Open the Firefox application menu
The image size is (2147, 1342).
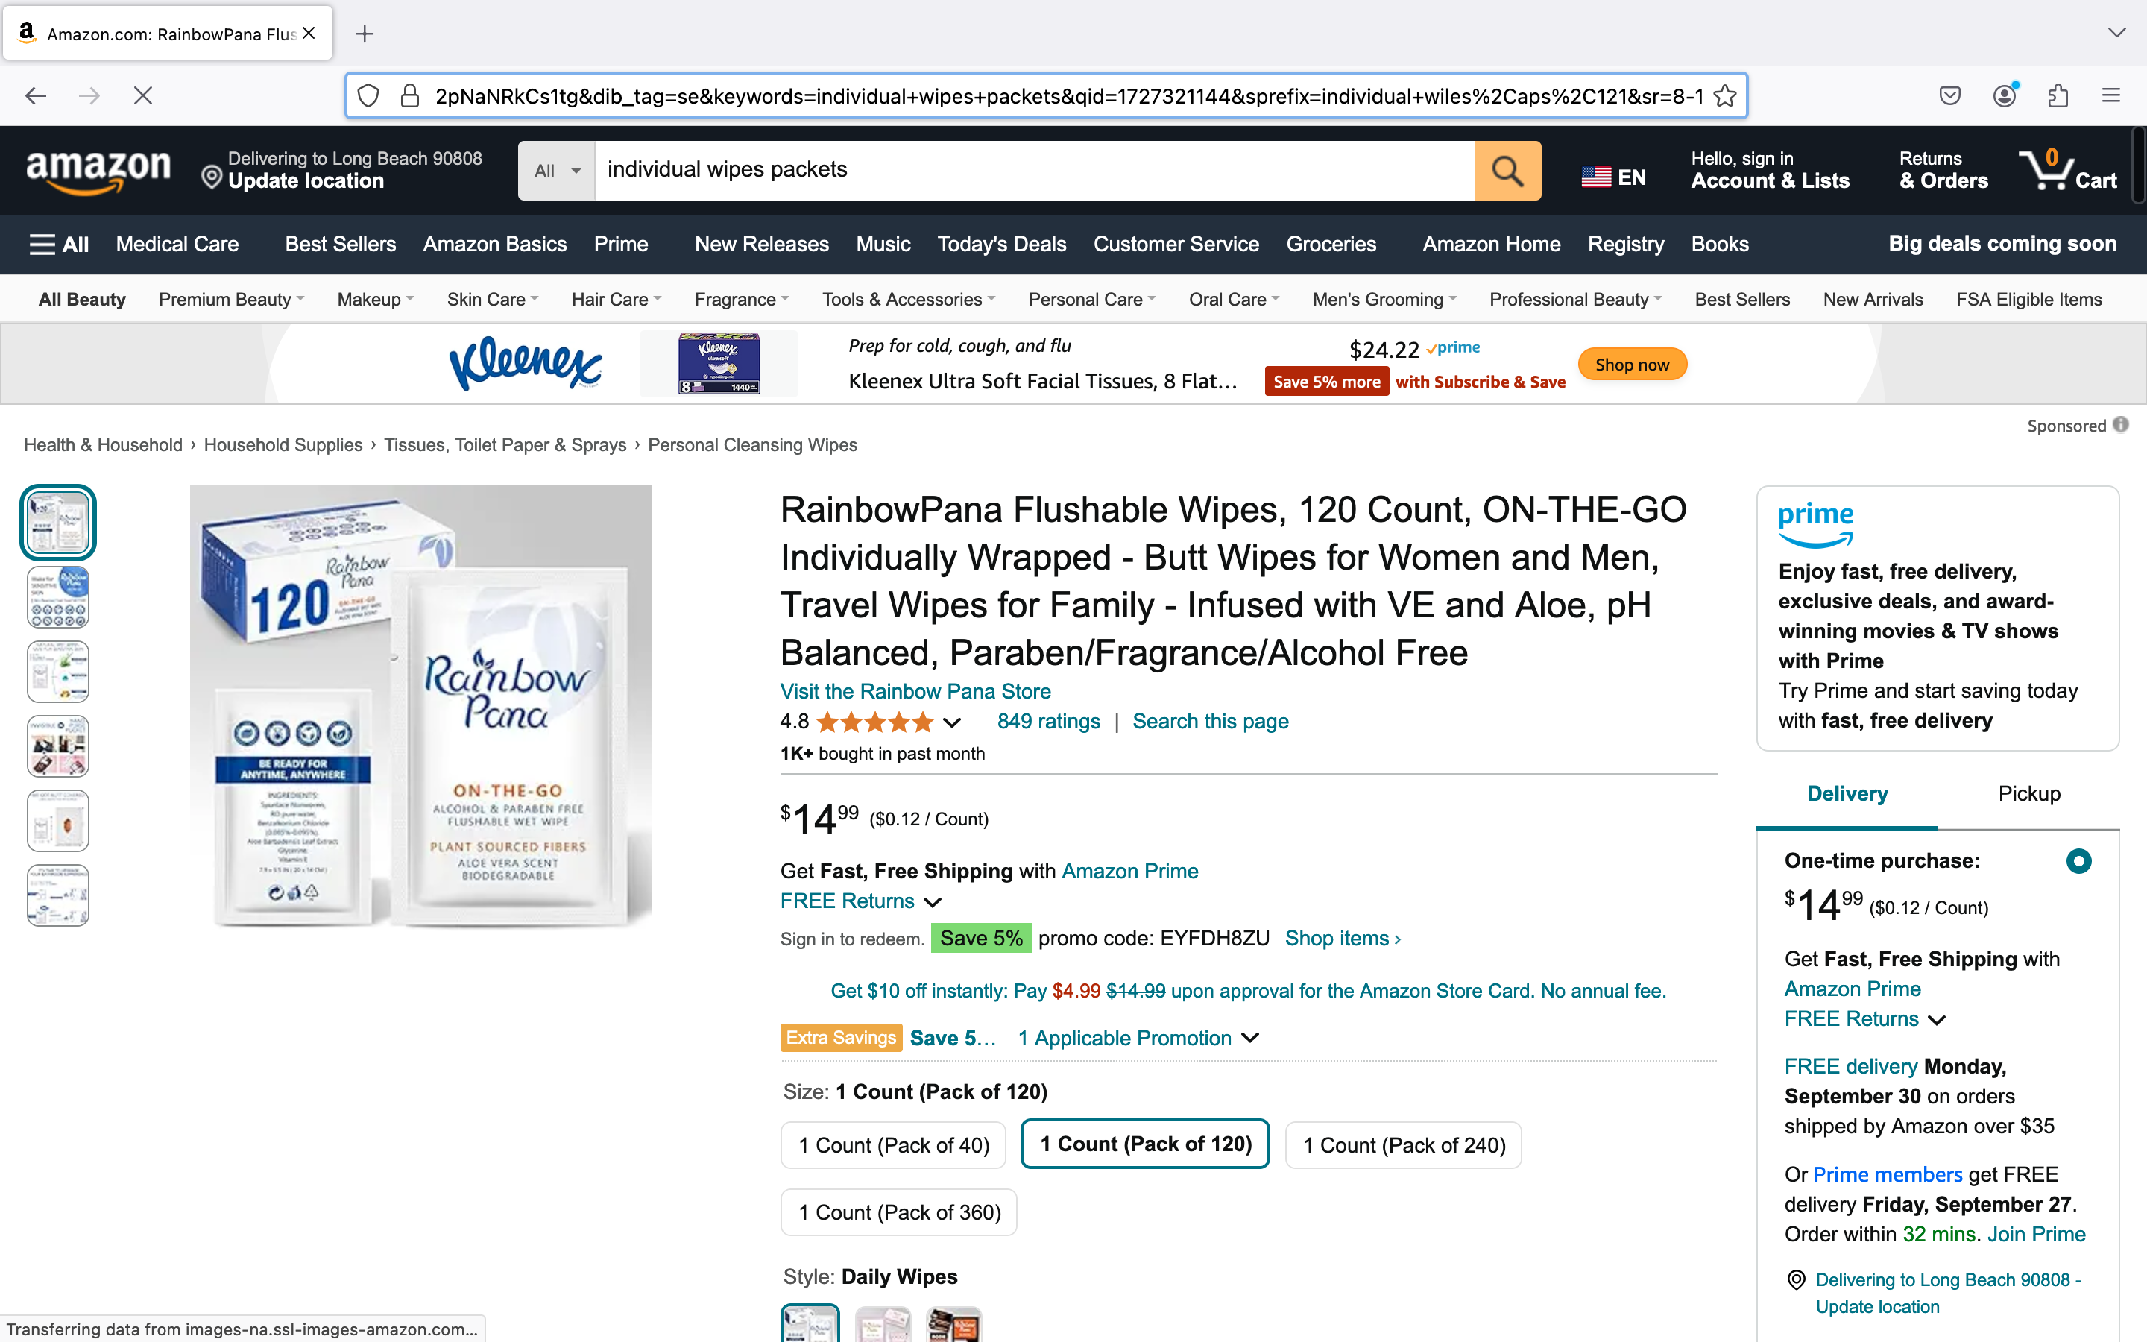click(2110, 96)
